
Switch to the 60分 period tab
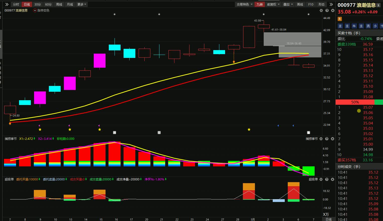click(48, 4)
